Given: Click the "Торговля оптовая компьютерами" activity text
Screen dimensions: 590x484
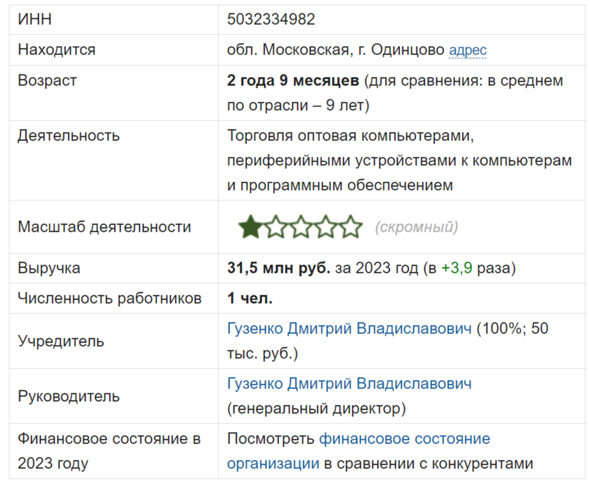Looking at the screenshot, I should 348,136.
